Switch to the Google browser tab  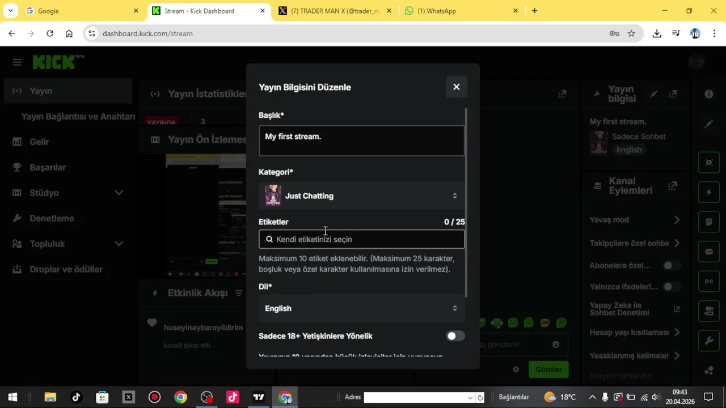82,11
